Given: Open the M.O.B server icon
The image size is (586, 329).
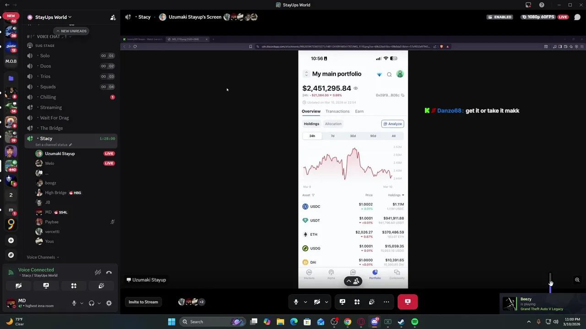Looking at the screenshot, I should tap(11, 61).
